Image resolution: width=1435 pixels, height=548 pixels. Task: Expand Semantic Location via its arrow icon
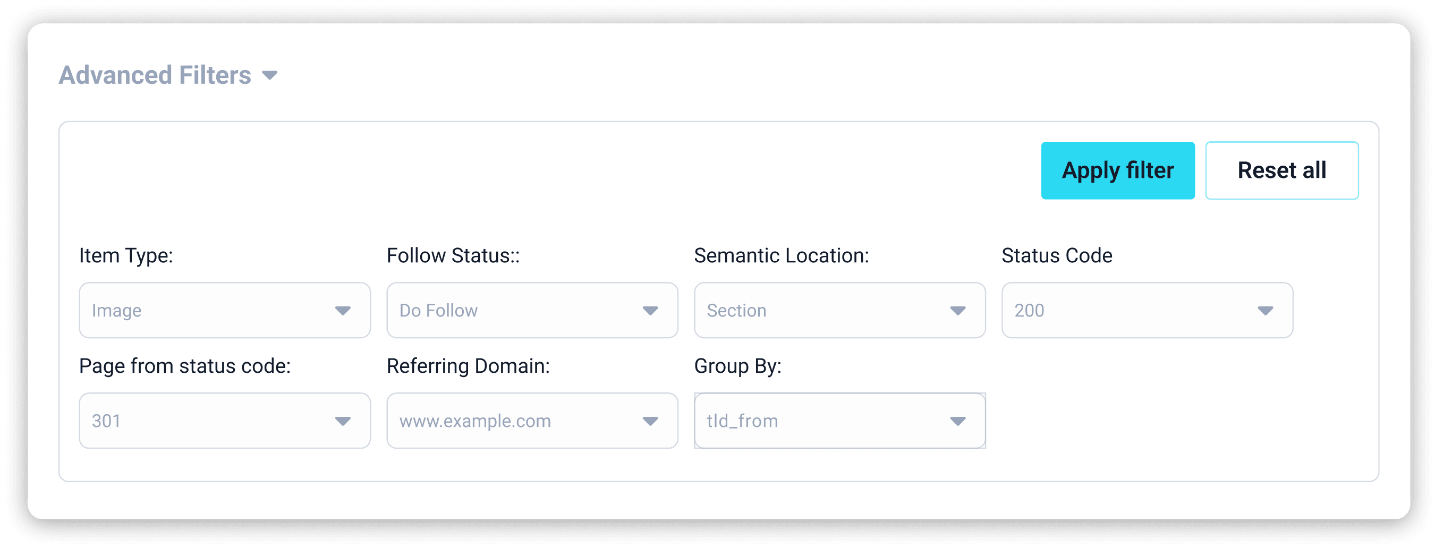[957, 311]
